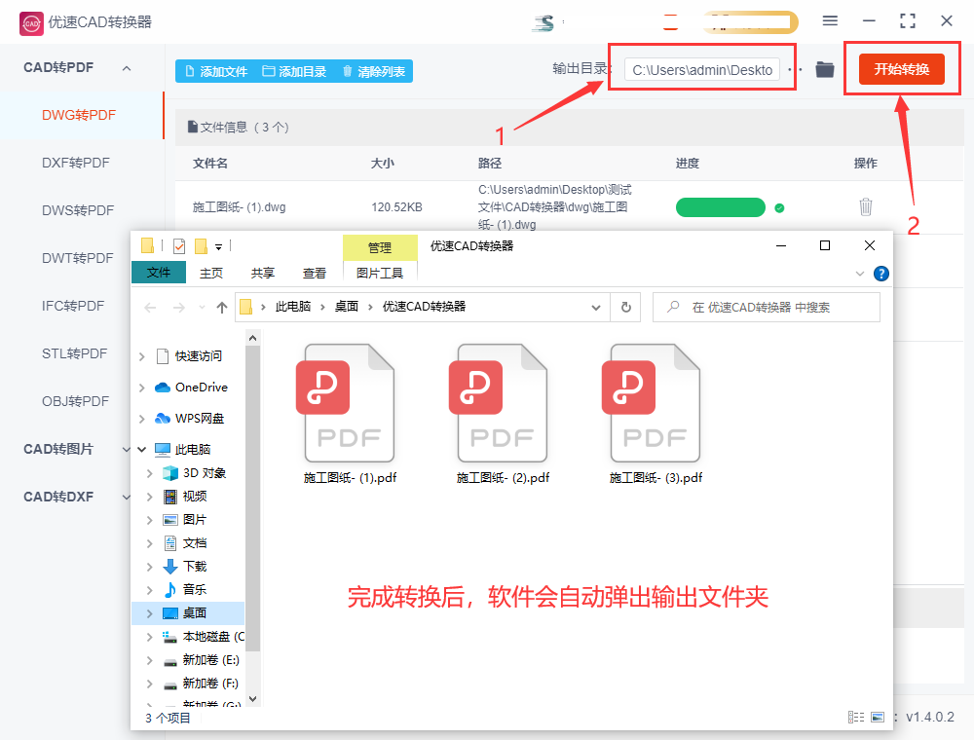Screen dimensions: 974x740
Task: Click the output folder browse icon
Action: 825,69
